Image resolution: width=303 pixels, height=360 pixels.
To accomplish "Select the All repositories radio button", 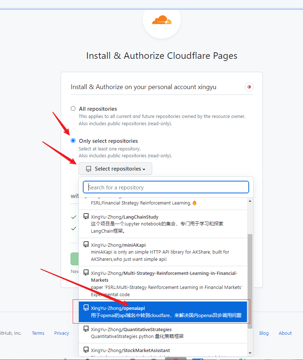I will pyautogui.click(x=73, y=108).
